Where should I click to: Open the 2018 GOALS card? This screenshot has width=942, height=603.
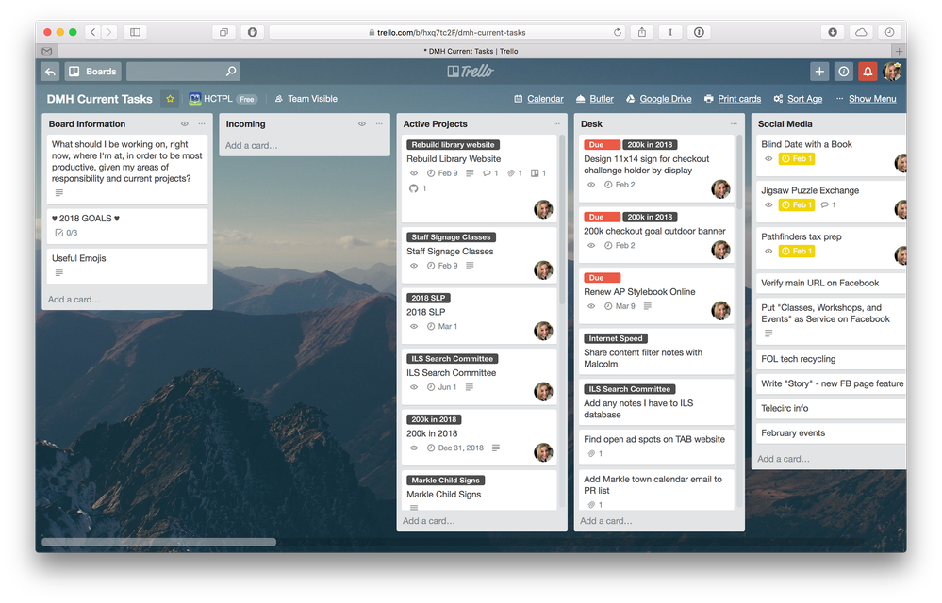pyautogui.click(x=126, y=225)
